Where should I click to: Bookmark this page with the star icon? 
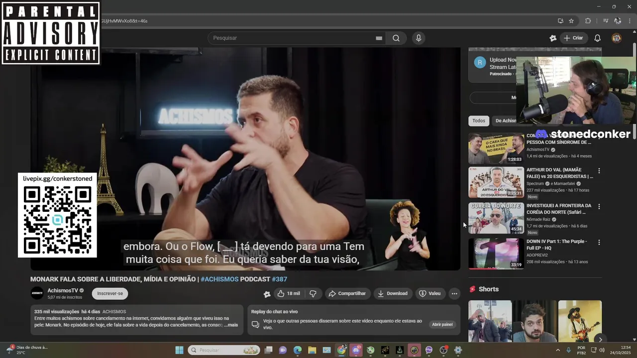pyautogui.click(x=571, y=21)
